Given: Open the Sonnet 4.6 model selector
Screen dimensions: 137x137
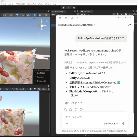Looking at the screenshot, I should pyautogui.click(x=111, y=124).
